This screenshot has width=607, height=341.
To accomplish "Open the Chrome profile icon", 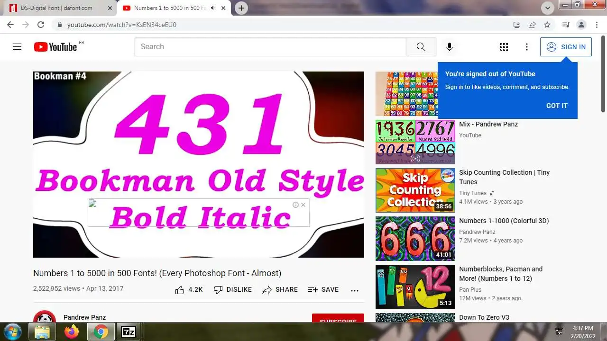I will coord(581,25).
